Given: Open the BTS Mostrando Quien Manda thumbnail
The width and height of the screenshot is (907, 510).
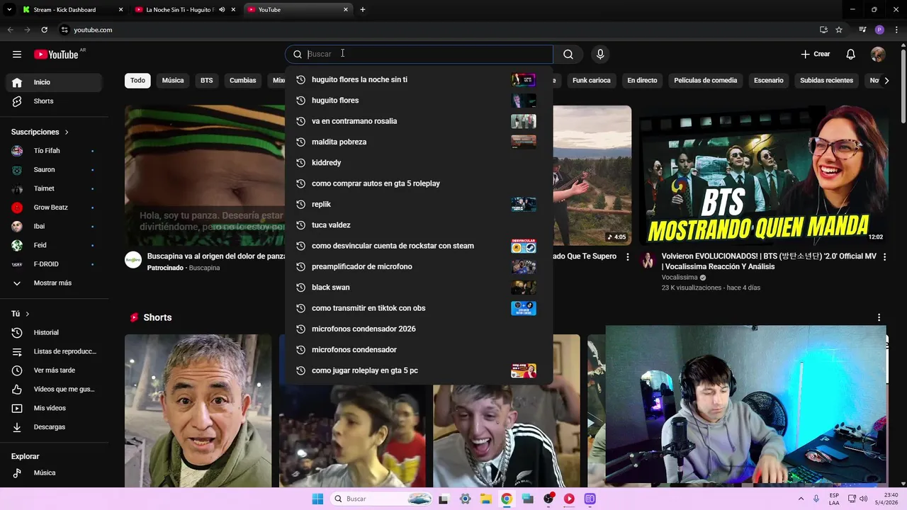Looking at the screenshot, I should click(764, 175).
